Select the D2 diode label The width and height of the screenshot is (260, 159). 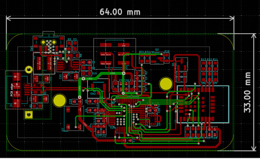coord(93,68)
